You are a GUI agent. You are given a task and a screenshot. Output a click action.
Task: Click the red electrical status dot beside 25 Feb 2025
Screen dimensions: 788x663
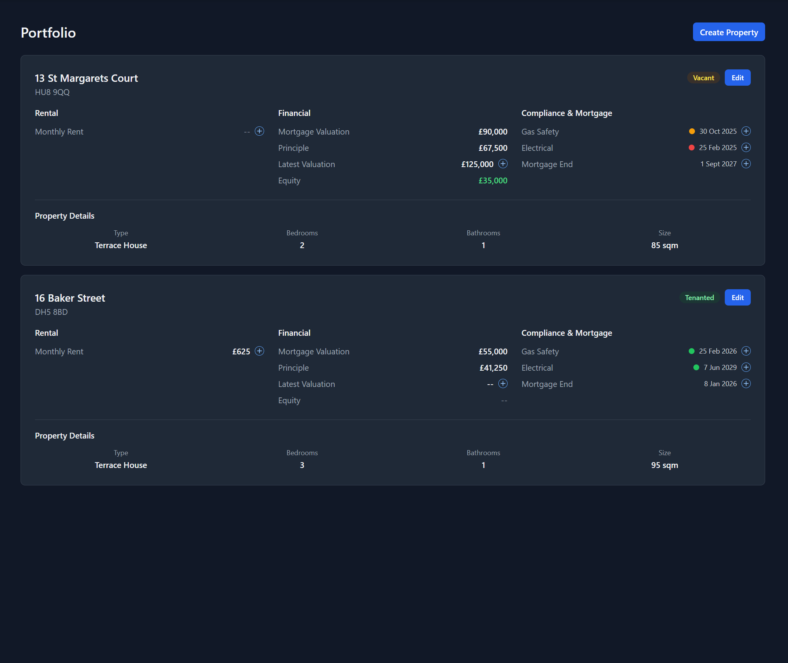pos(691,147)
